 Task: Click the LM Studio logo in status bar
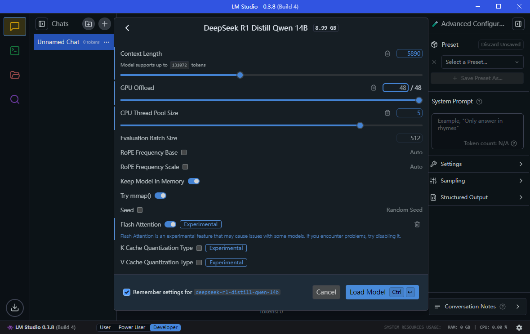coord(10,327)
